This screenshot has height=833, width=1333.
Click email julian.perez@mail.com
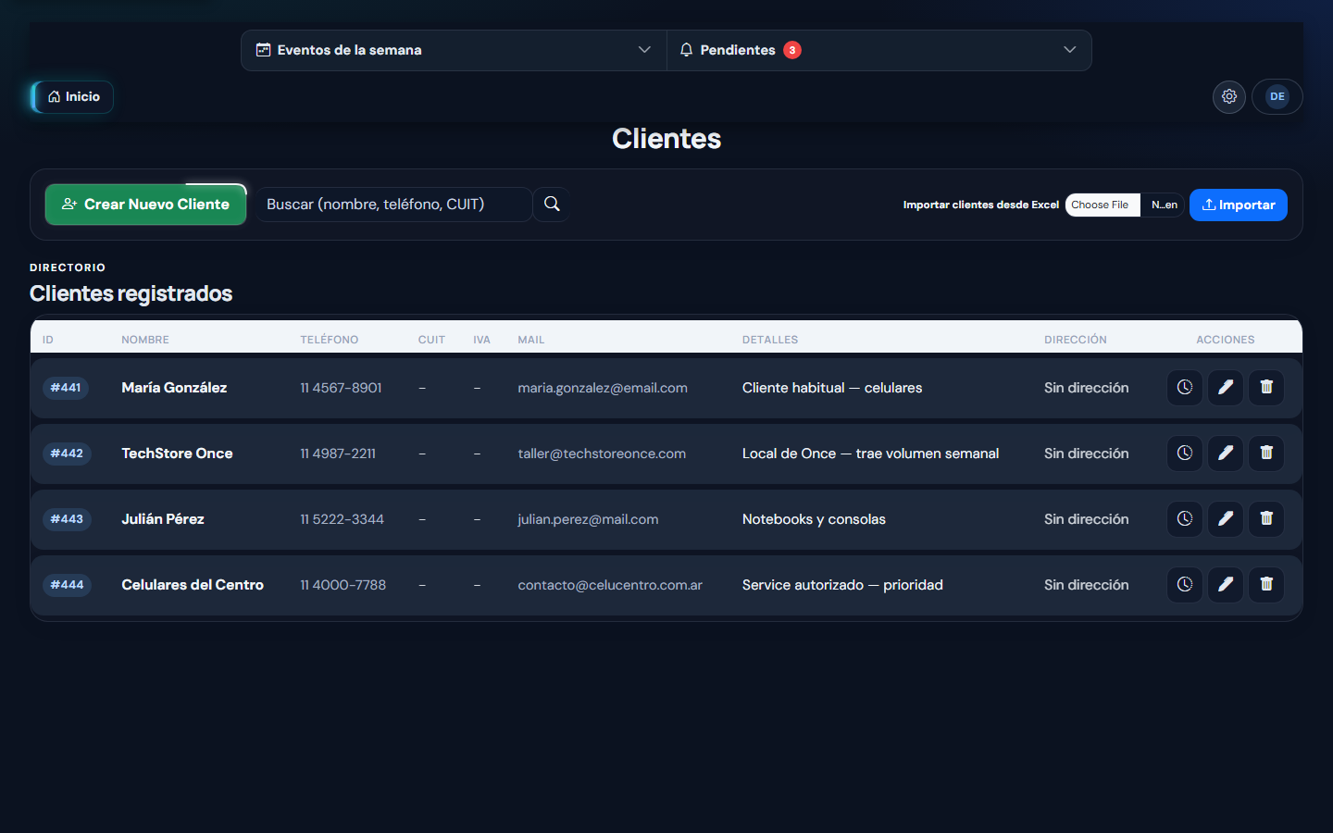[588, 519]
